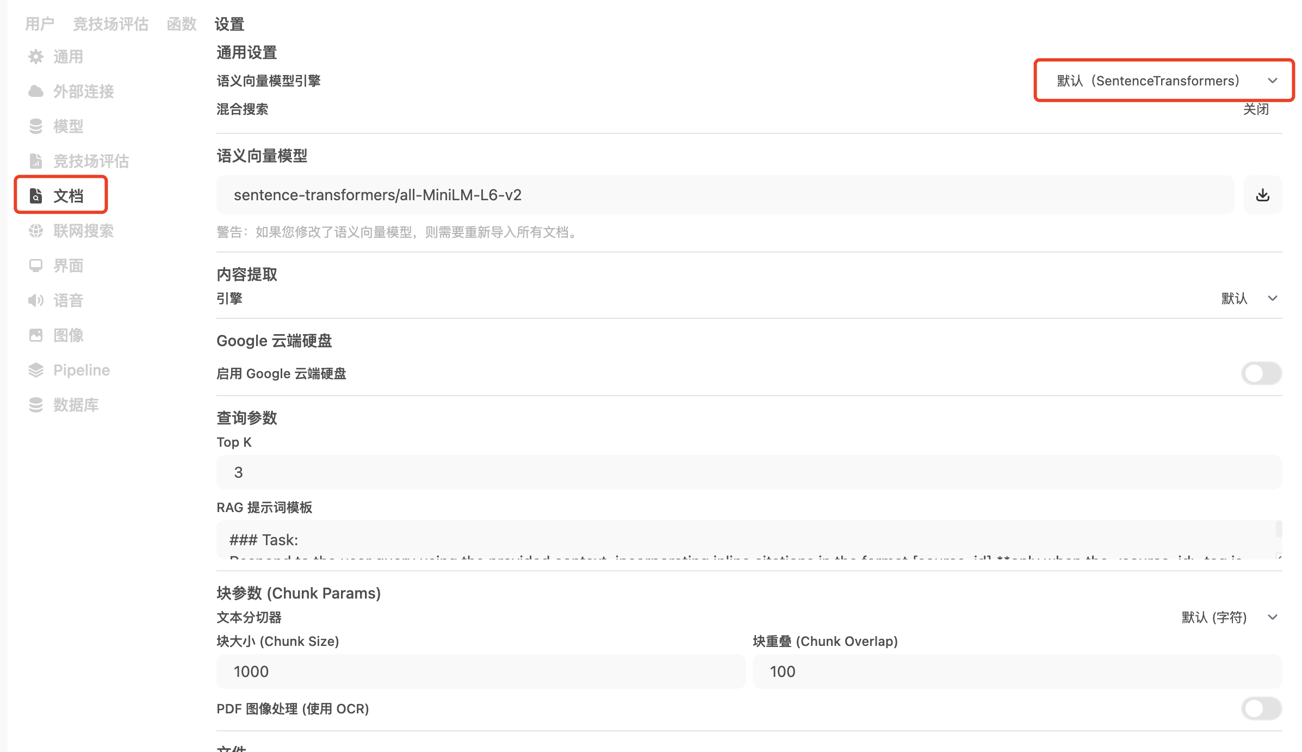Toggle 混合搜索 from 关闭 state

coord(1256,109)
